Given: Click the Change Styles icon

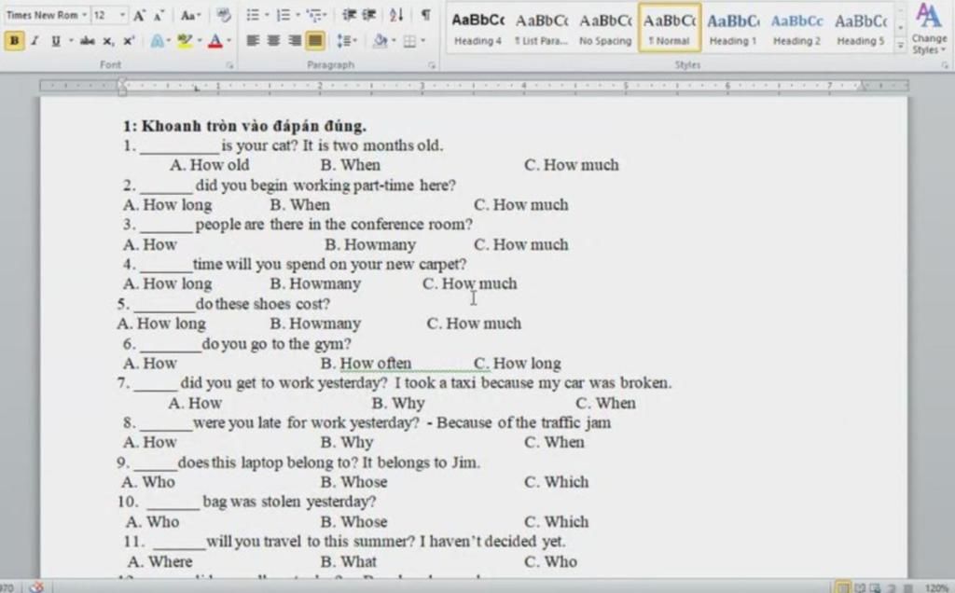Looking at the screenshot, I should coord(929,28).
